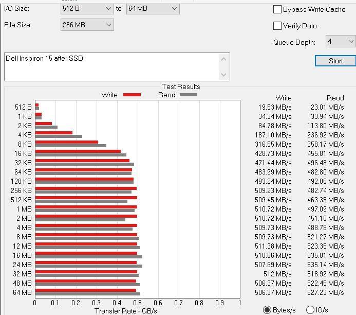Switch results to IO/s radio option
Viewport: 356px width, 315px height.
310,310
